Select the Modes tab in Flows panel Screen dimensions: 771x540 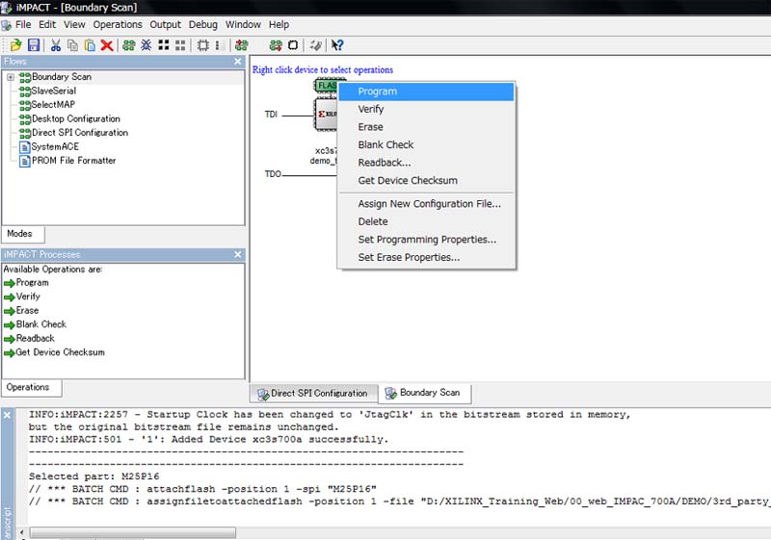point(22,234)
